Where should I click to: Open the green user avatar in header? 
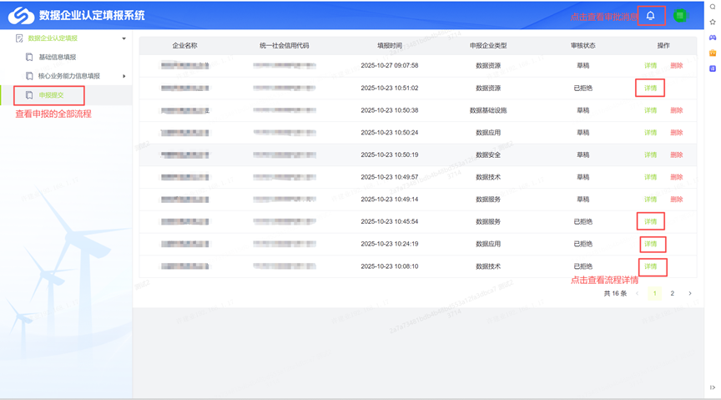point(680,16)
